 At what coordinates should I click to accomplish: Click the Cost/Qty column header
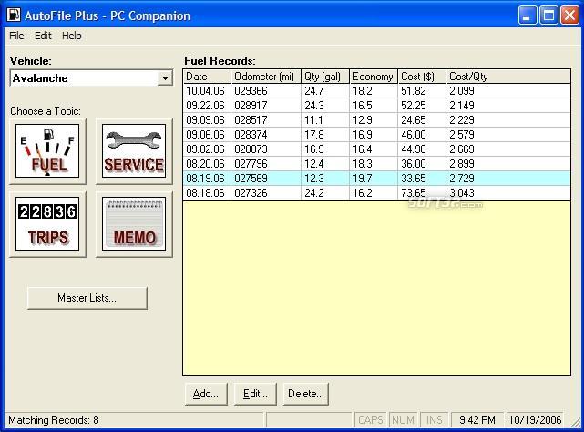(508, 77)
